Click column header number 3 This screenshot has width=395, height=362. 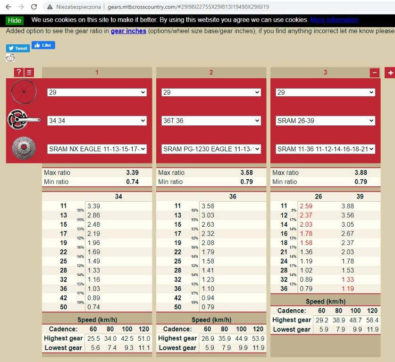click(325, 73)
